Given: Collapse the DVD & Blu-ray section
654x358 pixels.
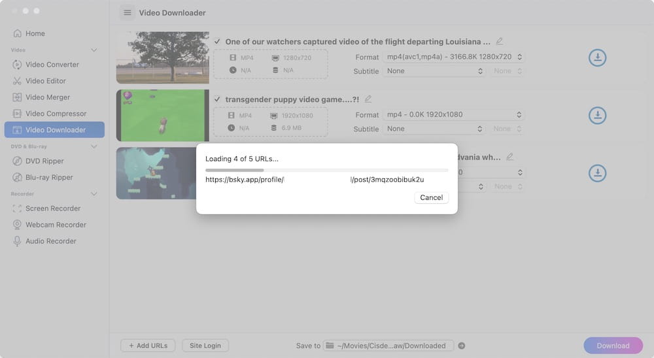Looking at the screenshot, I should [x=94, y=147].
